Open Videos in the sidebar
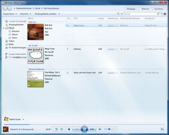This screenshot has width=169, height=135. tap(12, 41)
